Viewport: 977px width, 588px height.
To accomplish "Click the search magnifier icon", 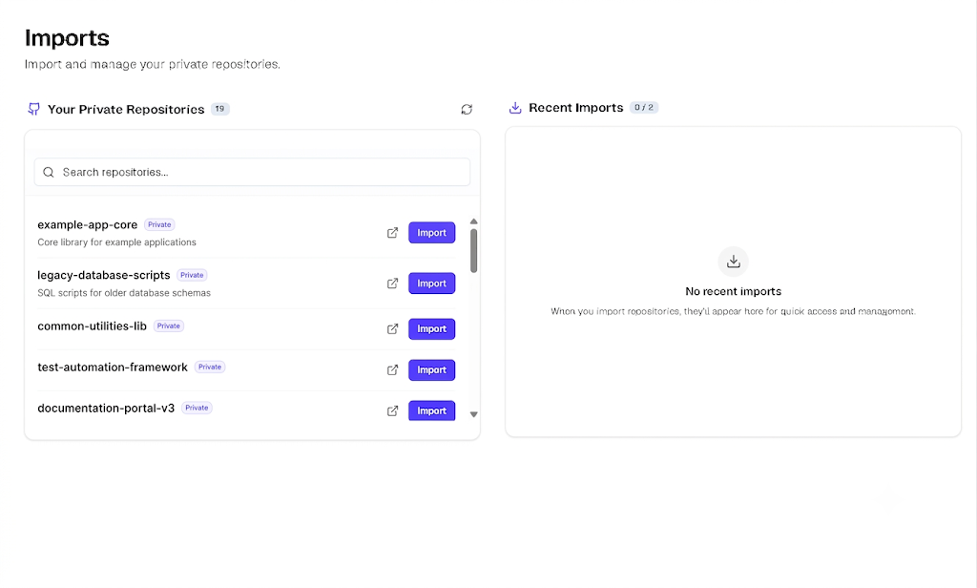I will pyautogui.click(x=49, y=172).
